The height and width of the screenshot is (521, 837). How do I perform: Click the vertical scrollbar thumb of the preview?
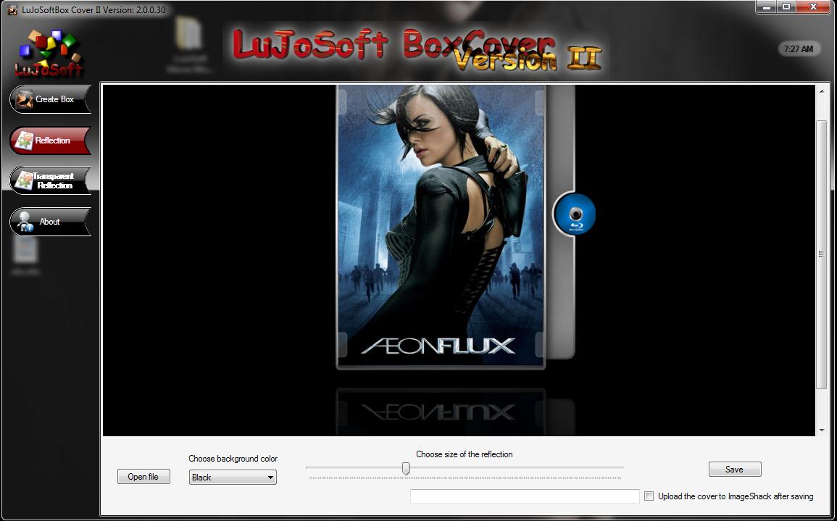(822, 254)
